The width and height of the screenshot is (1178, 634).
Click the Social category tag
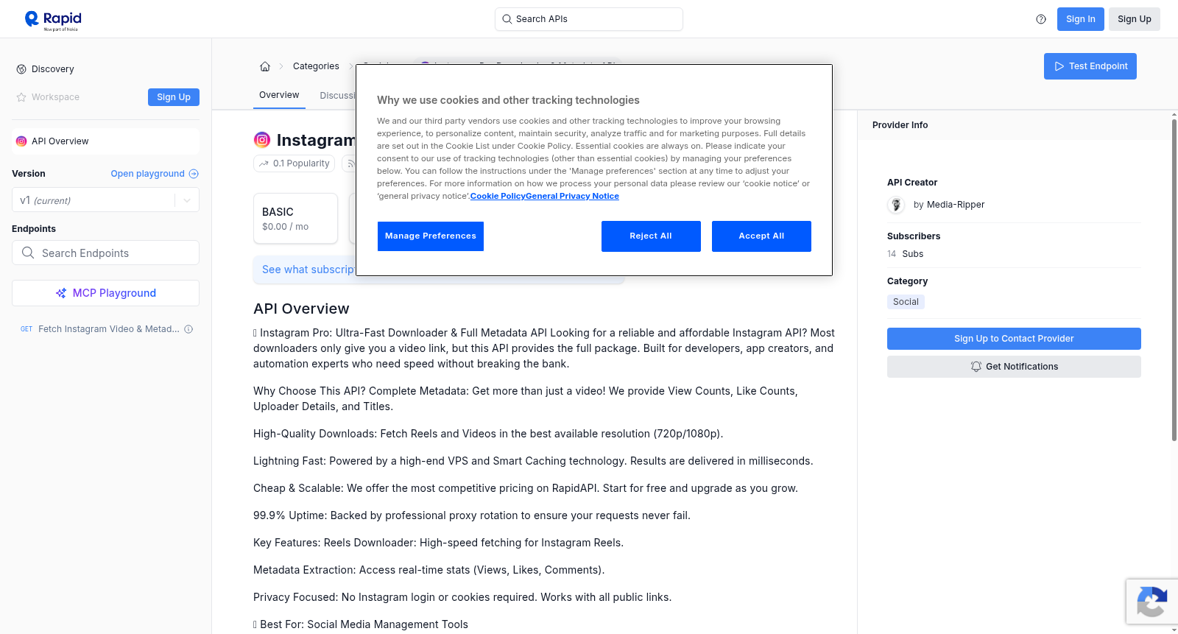click(906, 302)
